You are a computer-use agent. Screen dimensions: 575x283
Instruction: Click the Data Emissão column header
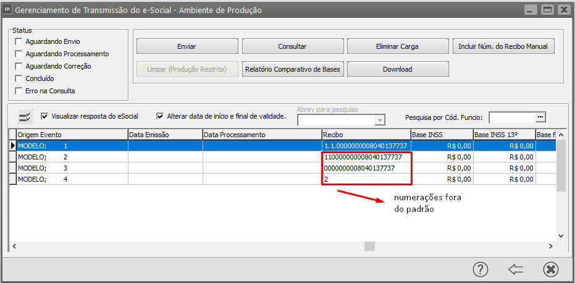click(165, 135)
